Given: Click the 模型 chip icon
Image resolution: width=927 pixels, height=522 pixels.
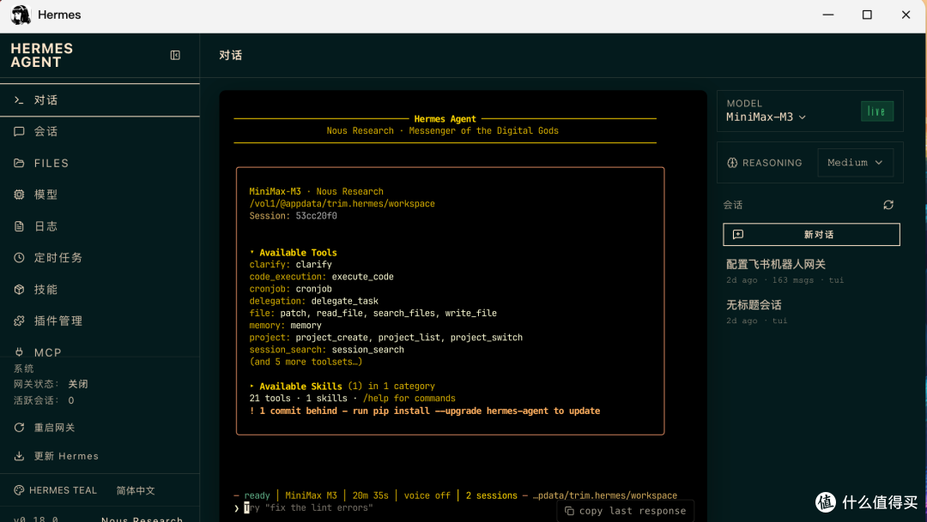Looking at the screenshot, I should [19, 195].
